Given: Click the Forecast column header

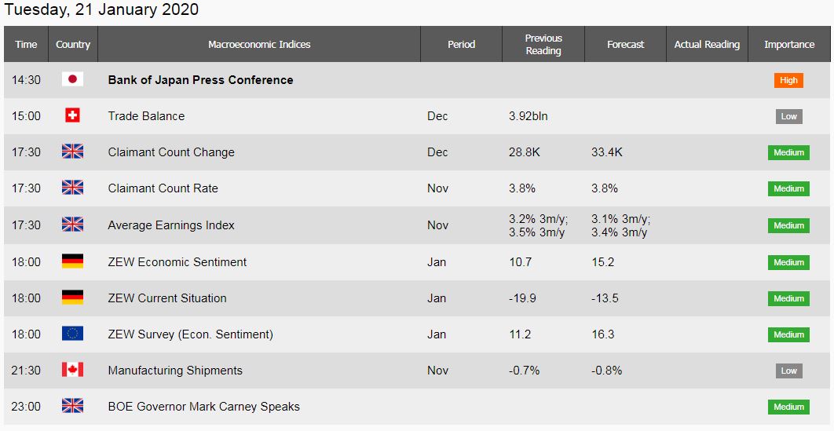Looking at the screenshot, I should [x=626, y=45].
